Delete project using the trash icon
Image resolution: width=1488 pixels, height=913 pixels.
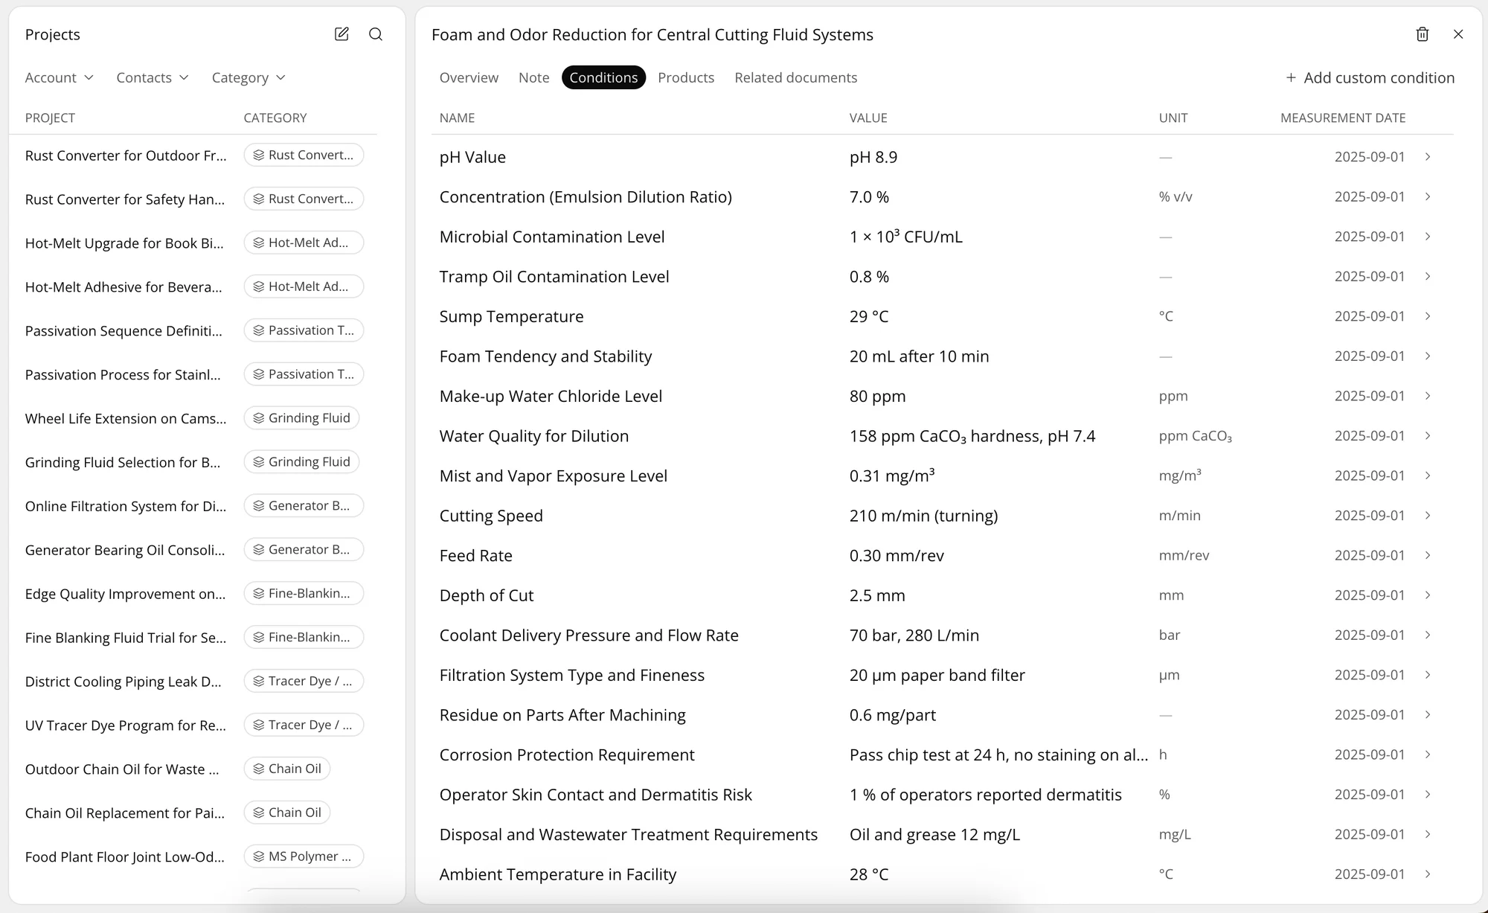coord(1423,34)
